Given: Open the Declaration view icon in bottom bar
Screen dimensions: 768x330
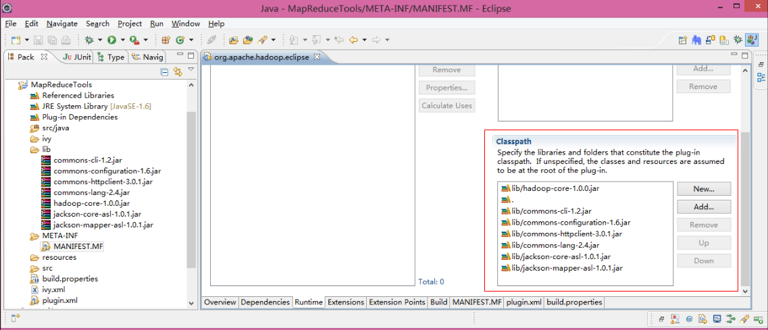Looking at the screenshot, I should (x=703, y=319).
